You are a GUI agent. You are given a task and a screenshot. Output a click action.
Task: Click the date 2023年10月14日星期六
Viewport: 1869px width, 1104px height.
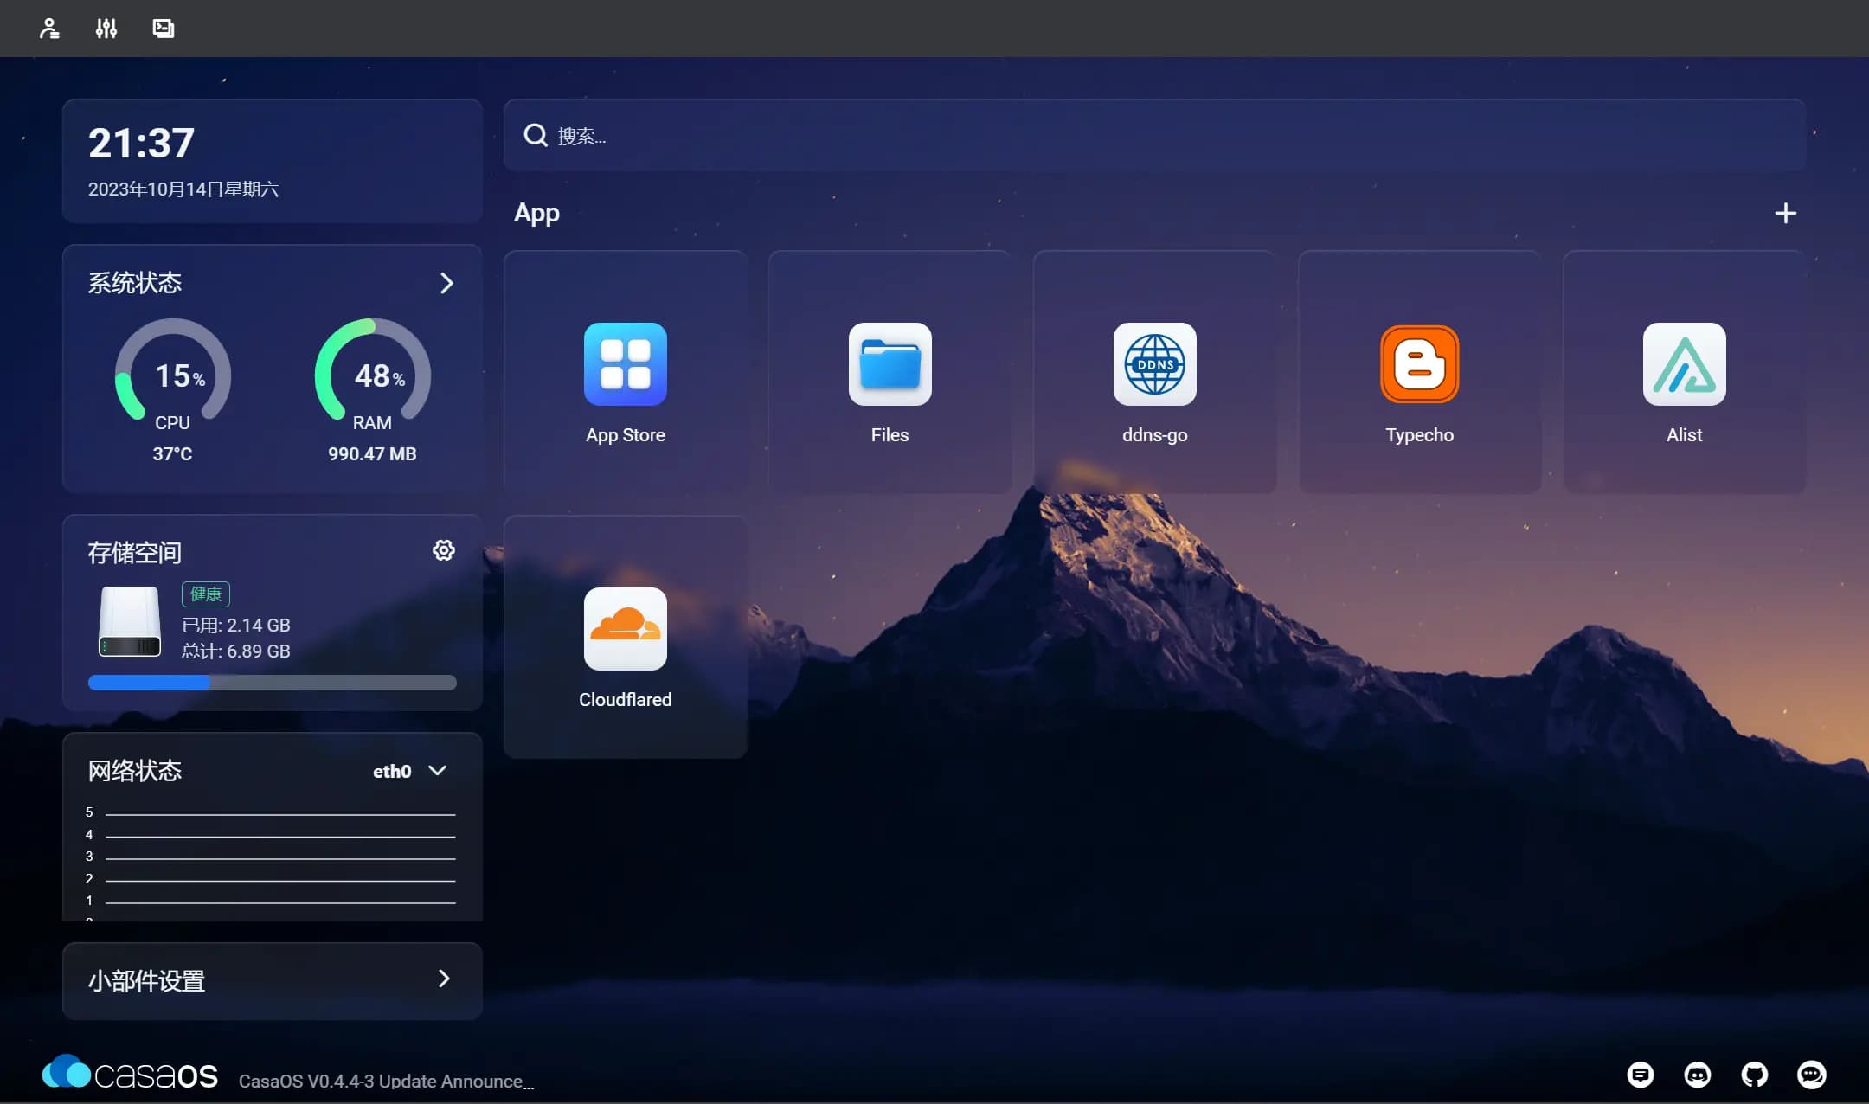point(183,189)
